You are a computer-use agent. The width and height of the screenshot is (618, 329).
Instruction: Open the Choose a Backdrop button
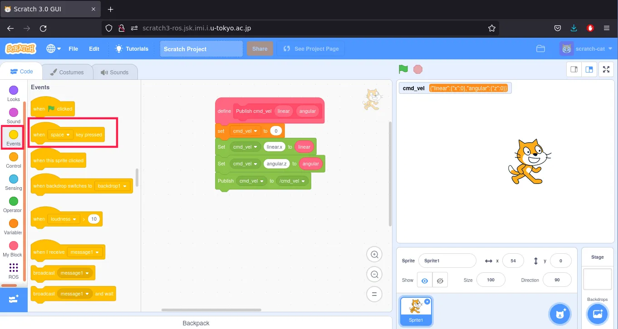coord(597,313)
